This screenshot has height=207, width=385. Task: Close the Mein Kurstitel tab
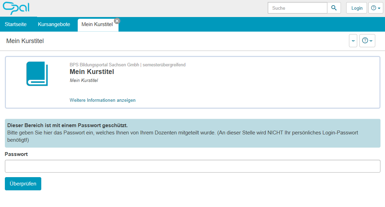117,21
